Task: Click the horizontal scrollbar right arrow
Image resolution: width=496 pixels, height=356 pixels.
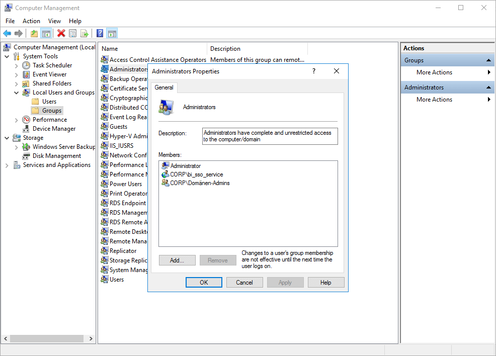Action: tap(91, 338)
